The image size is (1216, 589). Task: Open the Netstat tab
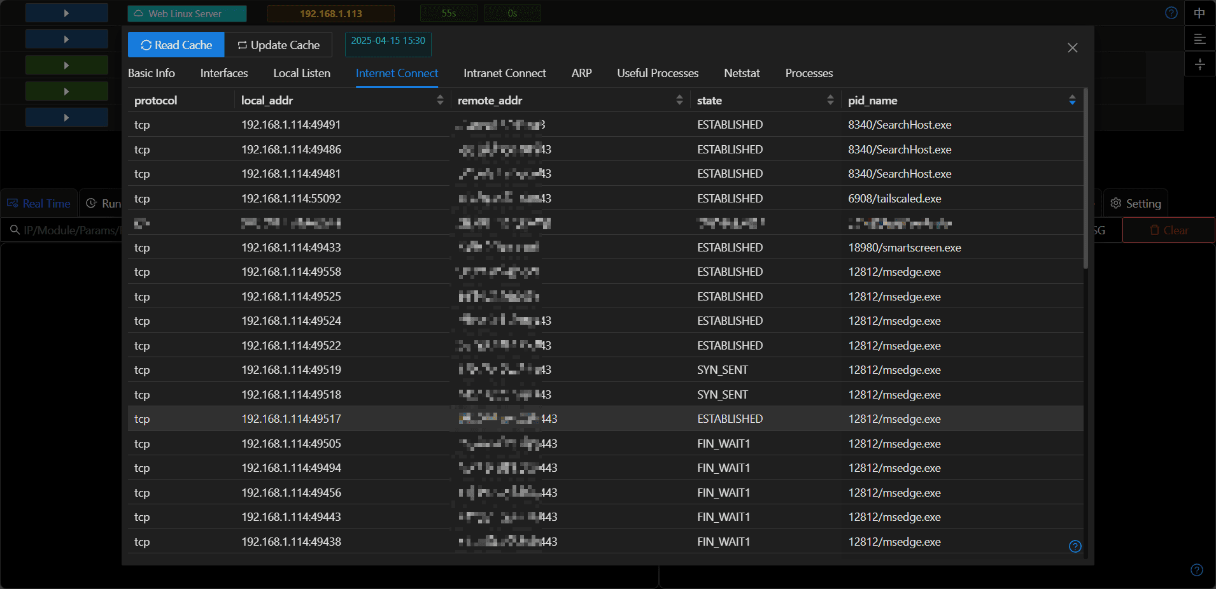coord(742,73)
